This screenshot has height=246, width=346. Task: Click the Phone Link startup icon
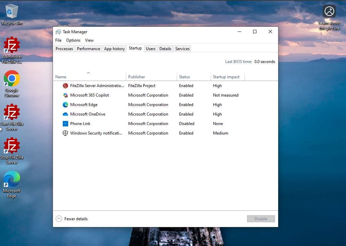click(x=65, y=124)
